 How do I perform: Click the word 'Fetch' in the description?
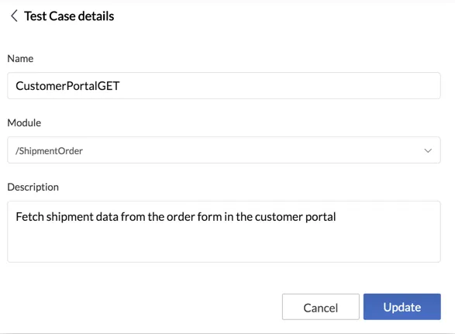coord(30,217)
